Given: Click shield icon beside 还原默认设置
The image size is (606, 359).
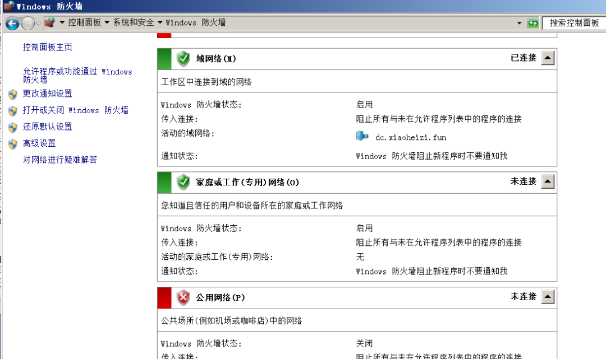Looking at the screenshot, I should [13, 128].
